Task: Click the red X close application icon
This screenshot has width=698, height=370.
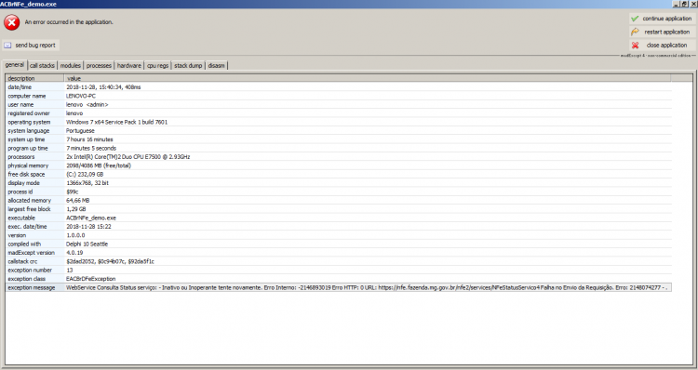Action: tap(635, 46)
